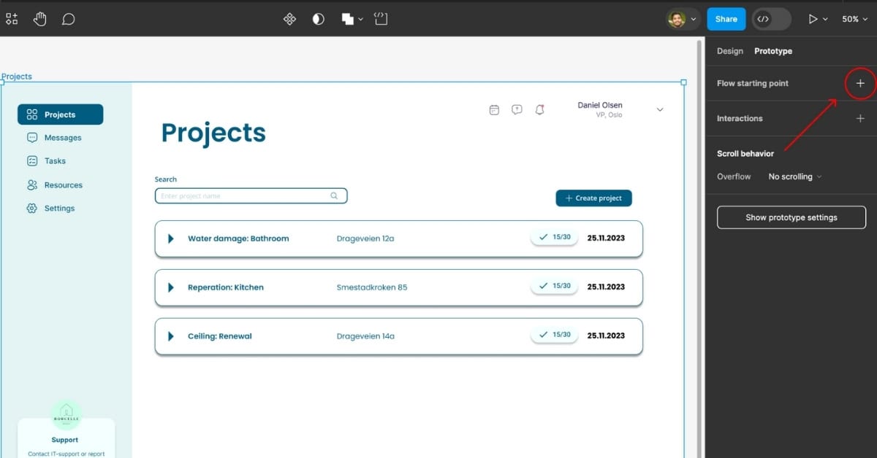The height and width of the screenshot is (458, 877).
Task: Open the Overflow 'No scrolling' dropdown
Action: pyautogui.click(x=794, y=176)
